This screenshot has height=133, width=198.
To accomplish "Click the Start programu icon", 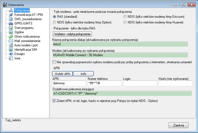I will pyautogui.click(x=11, y=28).
